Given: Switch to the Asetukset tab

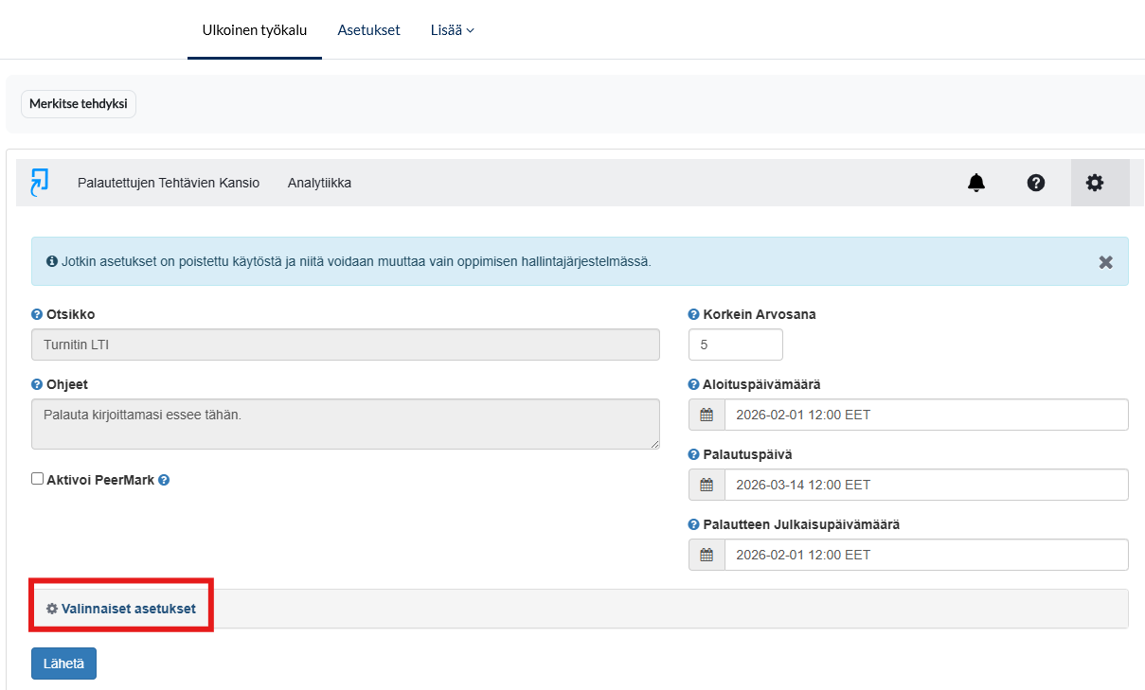Looking at the screenshot, I should (368, 30).
